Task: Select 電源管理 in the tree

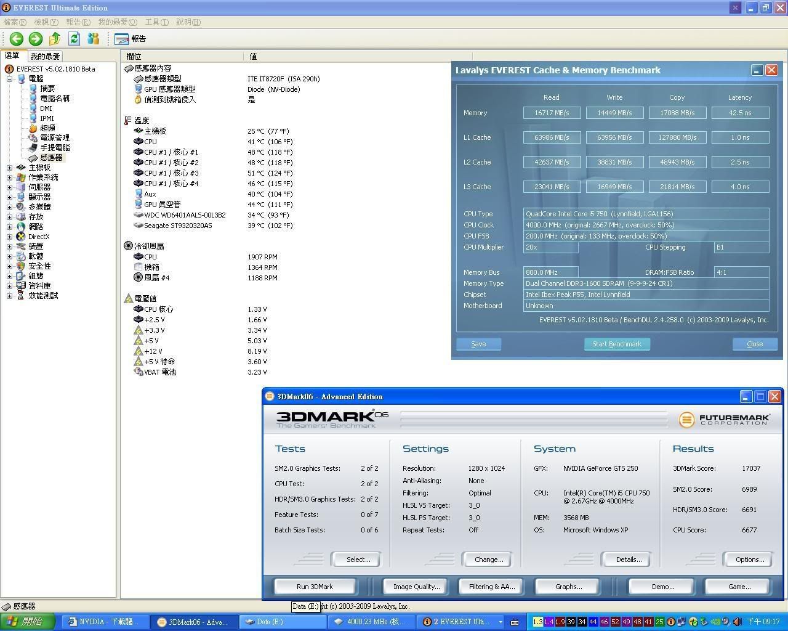Action: point(55,138)
